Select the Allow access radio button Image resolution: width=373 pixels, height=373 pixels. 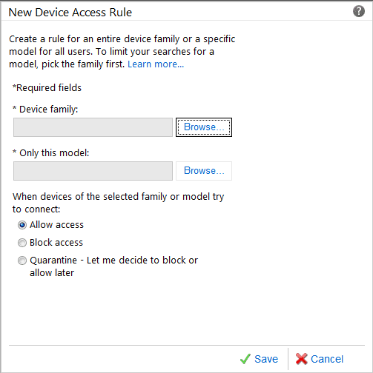[22, 225]
